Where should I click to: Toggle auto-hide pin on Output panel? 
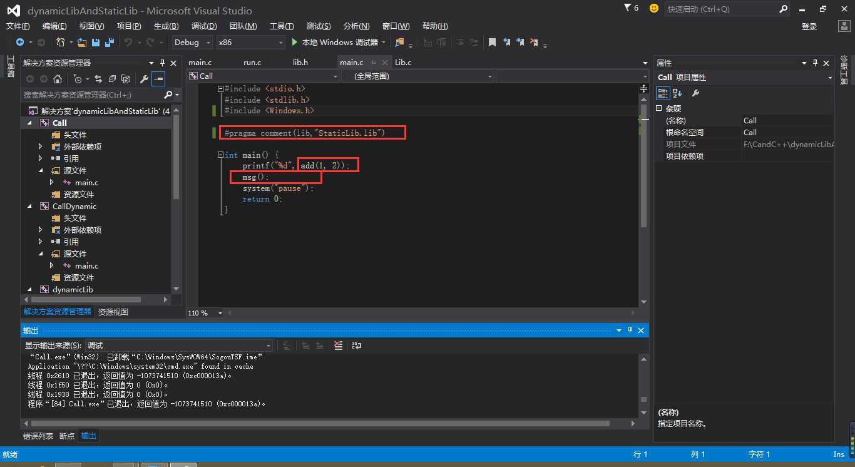[x=630, y=330]
